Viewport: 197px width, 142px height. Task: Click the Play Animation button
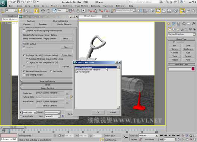point(169,135)
